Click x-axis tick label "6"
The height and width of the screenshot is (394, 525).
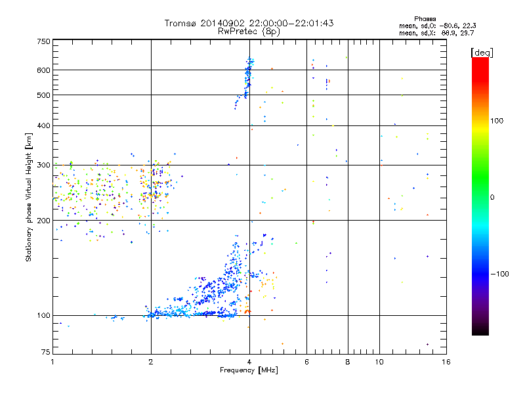(306, 362)
